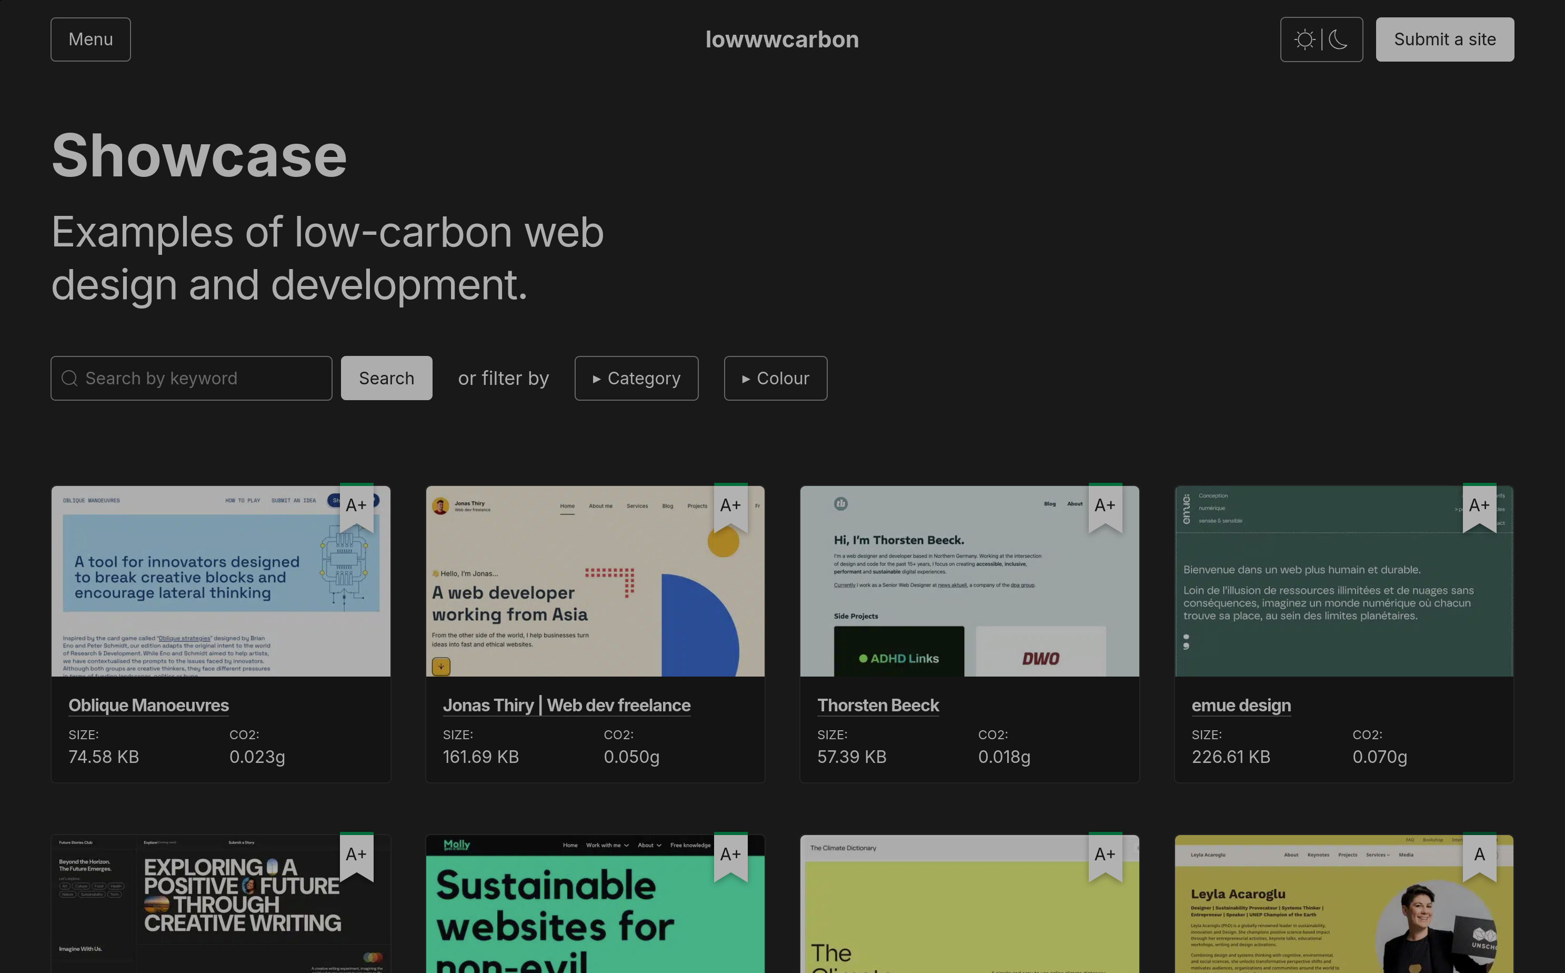Expand the Colour filter

(776, 378)
